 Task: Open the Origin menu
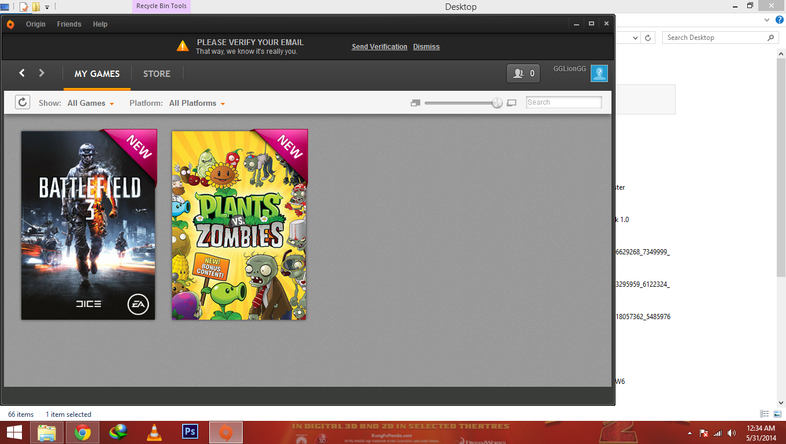36,24
